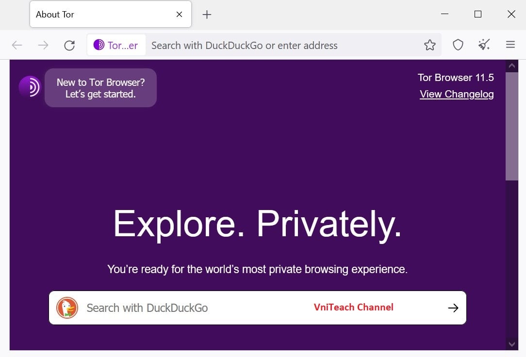
Task: Click the scrollbar up arrow
Action: coord(511,65)
